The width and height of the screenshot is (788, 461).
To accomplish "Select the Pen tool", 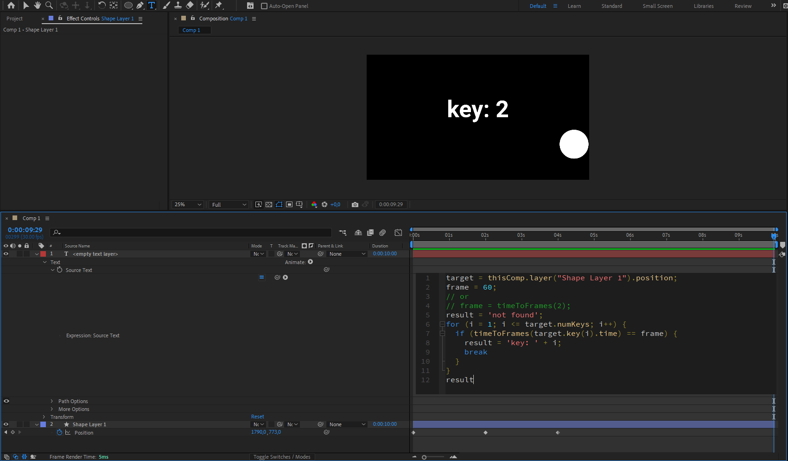I will (140, 6).
